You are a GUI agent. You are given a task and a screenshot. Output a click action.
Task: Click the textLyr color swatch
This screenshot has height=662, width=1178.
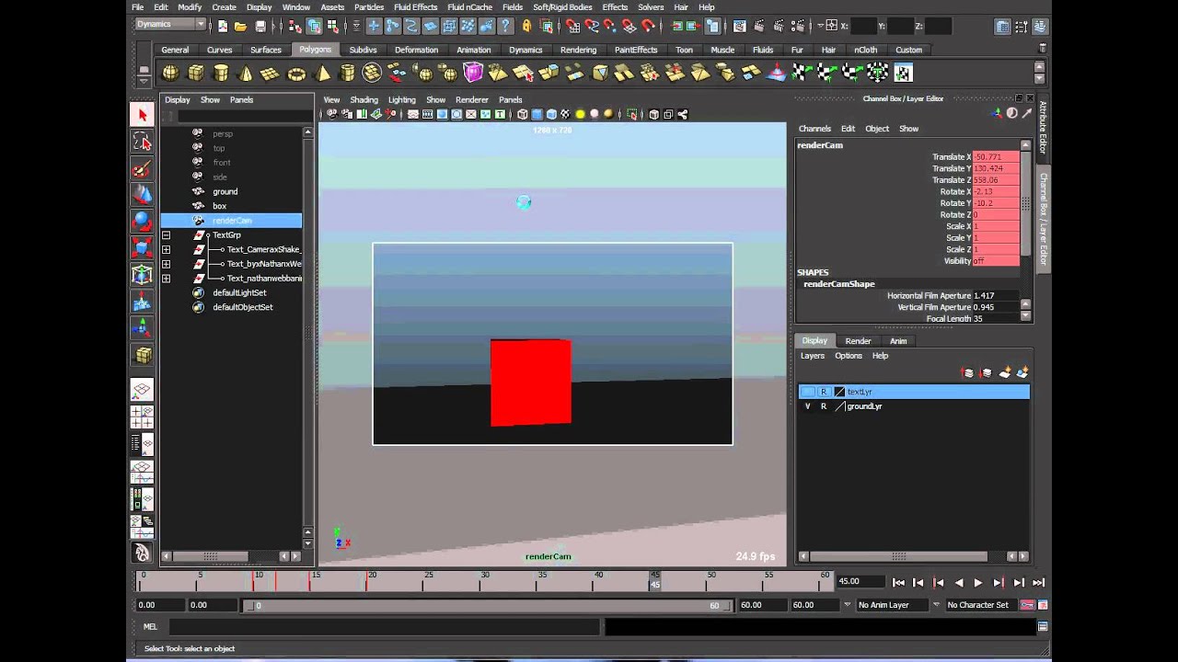click(839, 392)
